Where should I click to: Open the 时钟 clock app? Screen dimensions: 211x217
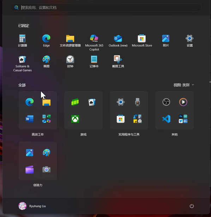pyautogui.click(x=70, y=62)
